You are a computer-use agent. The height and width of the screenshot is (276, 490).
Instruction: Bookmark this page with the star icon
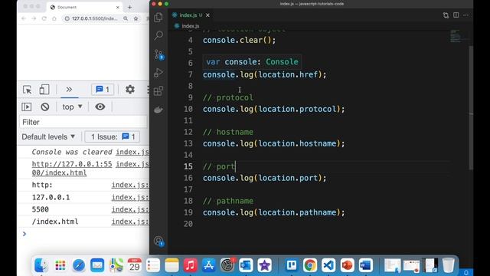click(x=136, y=18)
